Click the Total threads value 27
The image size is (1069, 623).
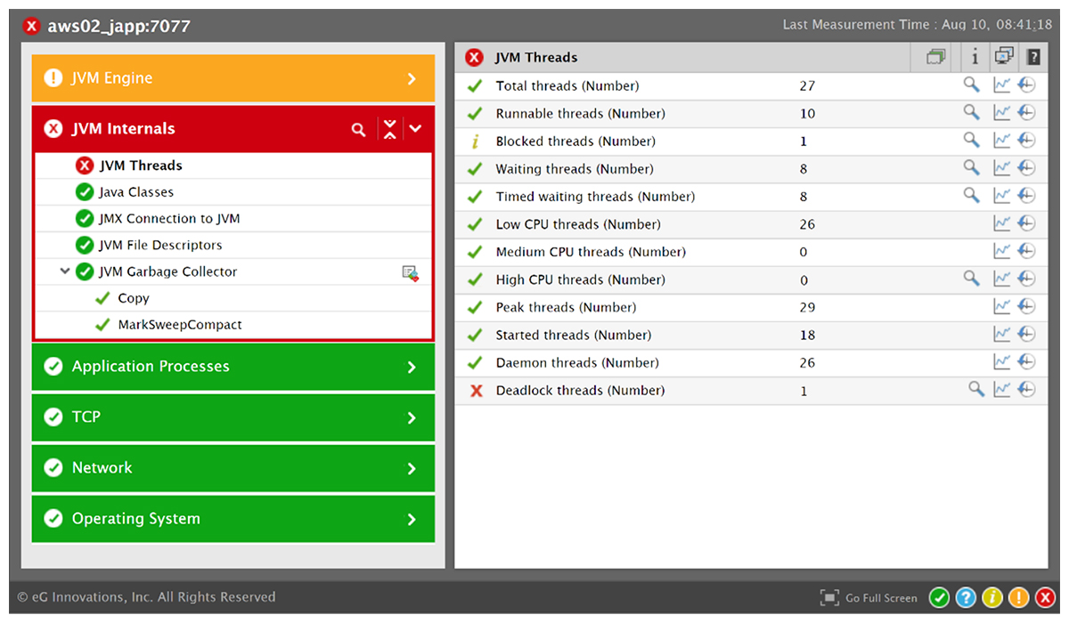click(x=807, y=86)
